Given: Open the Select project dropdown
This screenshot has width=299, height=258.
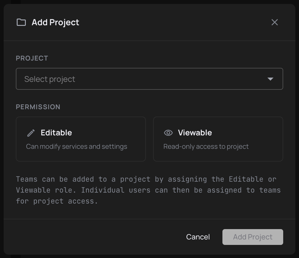Looking at the screenshot, I should 149,79.
